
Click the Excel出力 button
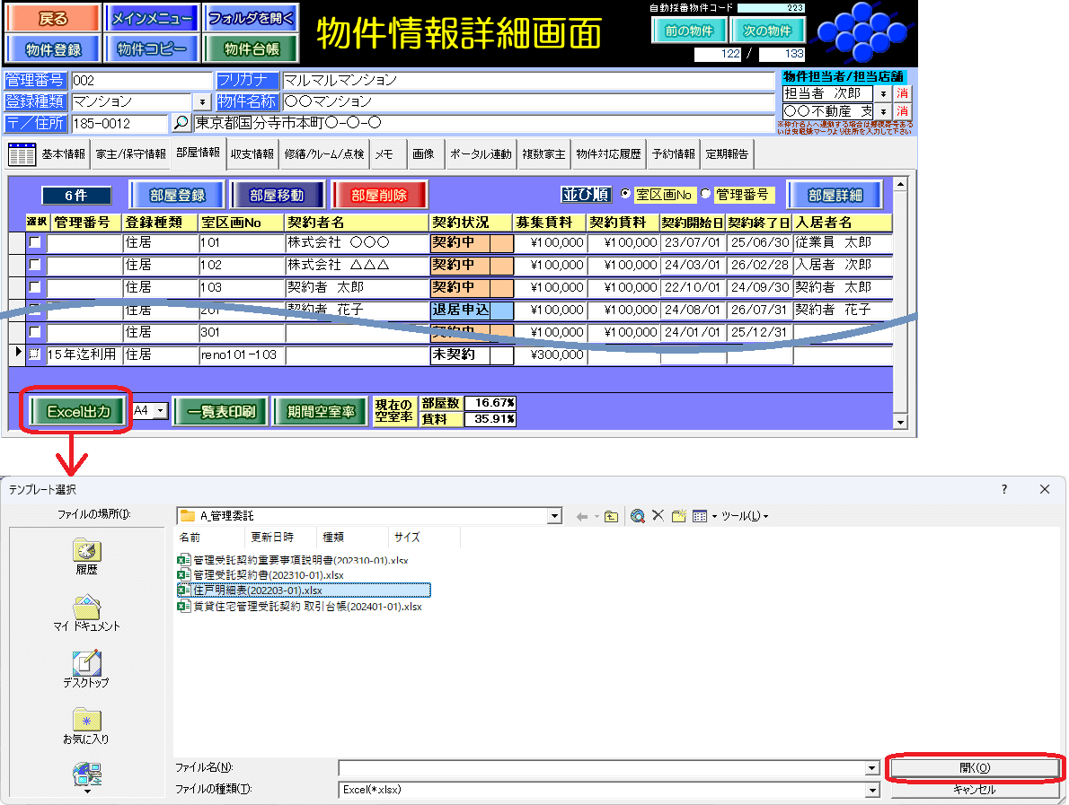click(x=77, y=412)
